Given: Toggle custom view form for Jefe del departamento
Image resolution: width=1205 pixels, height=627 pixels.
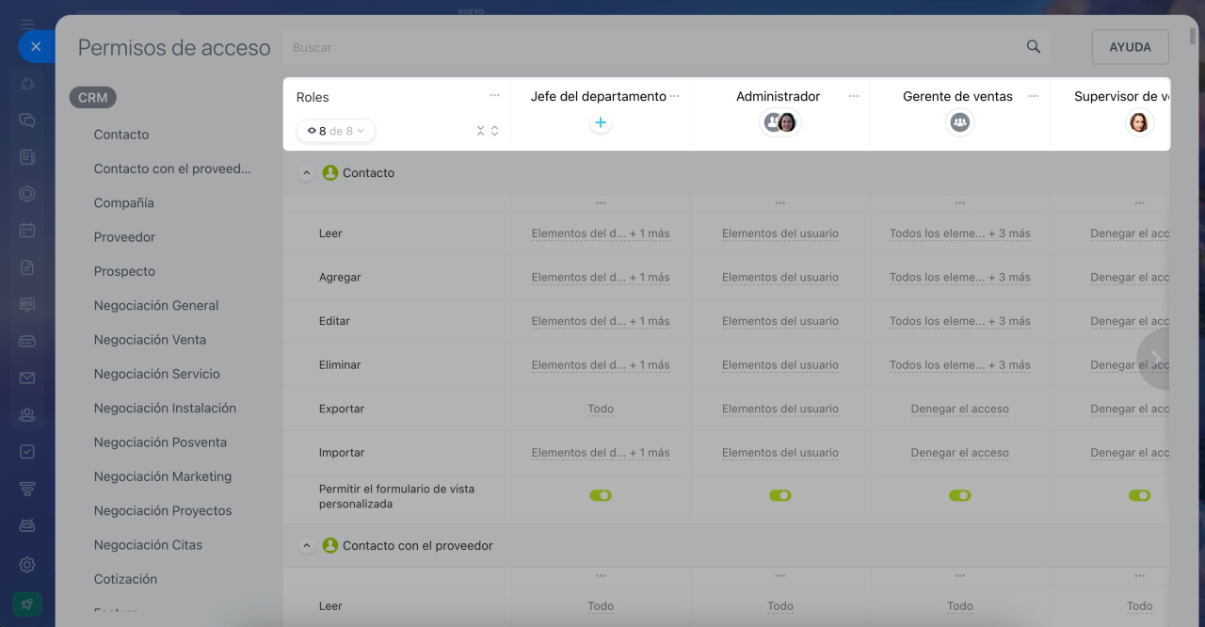Looking at the screenshot, I should [x=601, y=495].
